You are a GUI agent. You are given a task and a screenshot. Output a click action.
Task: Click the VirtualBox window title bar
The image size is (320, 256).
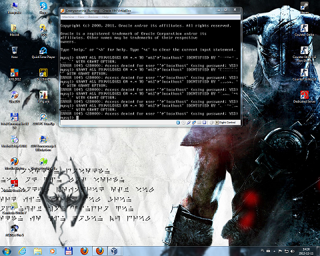pyautogui.click(x=138, y=11)
